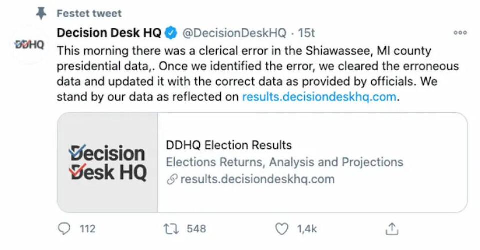Follow the blue results.decisiondeskhq.com link in the tweet text
480x250 pixels.
coord(319,97)
